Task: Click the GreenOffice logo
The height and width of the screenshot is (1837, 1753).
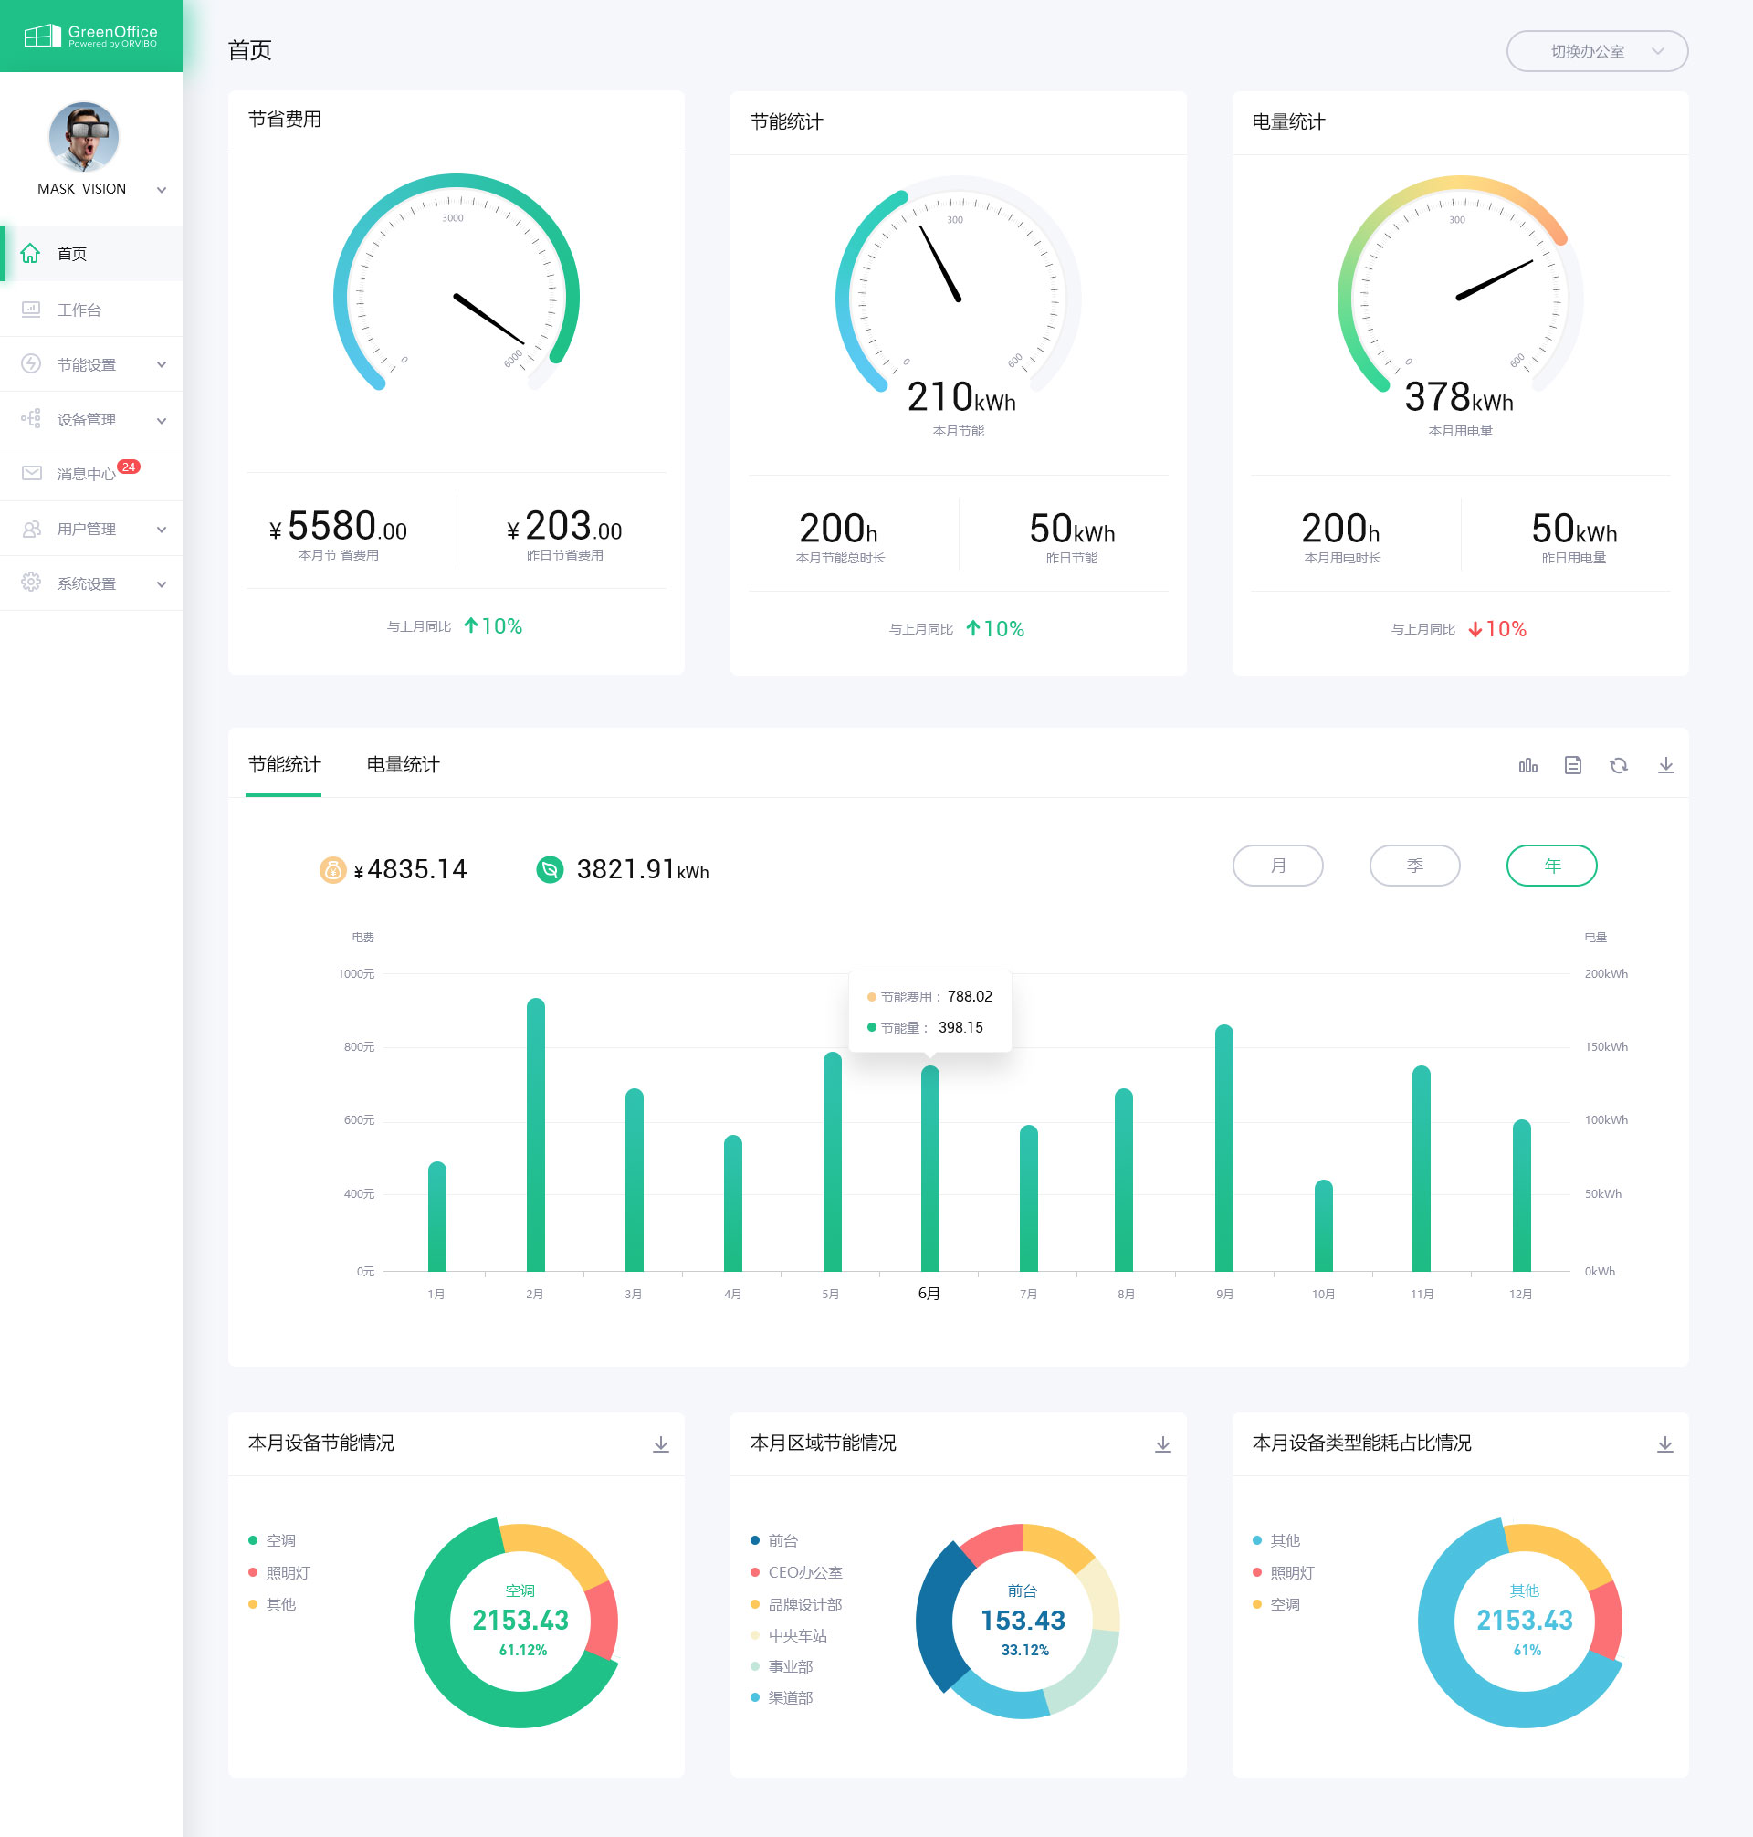Action: tap(90, 36)
